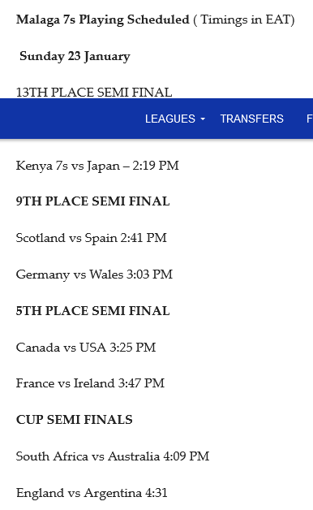Click the 9TH PLACE SEMI FINAL heading
This screenshot has width=313, height=510.
[x=92, y=201]
